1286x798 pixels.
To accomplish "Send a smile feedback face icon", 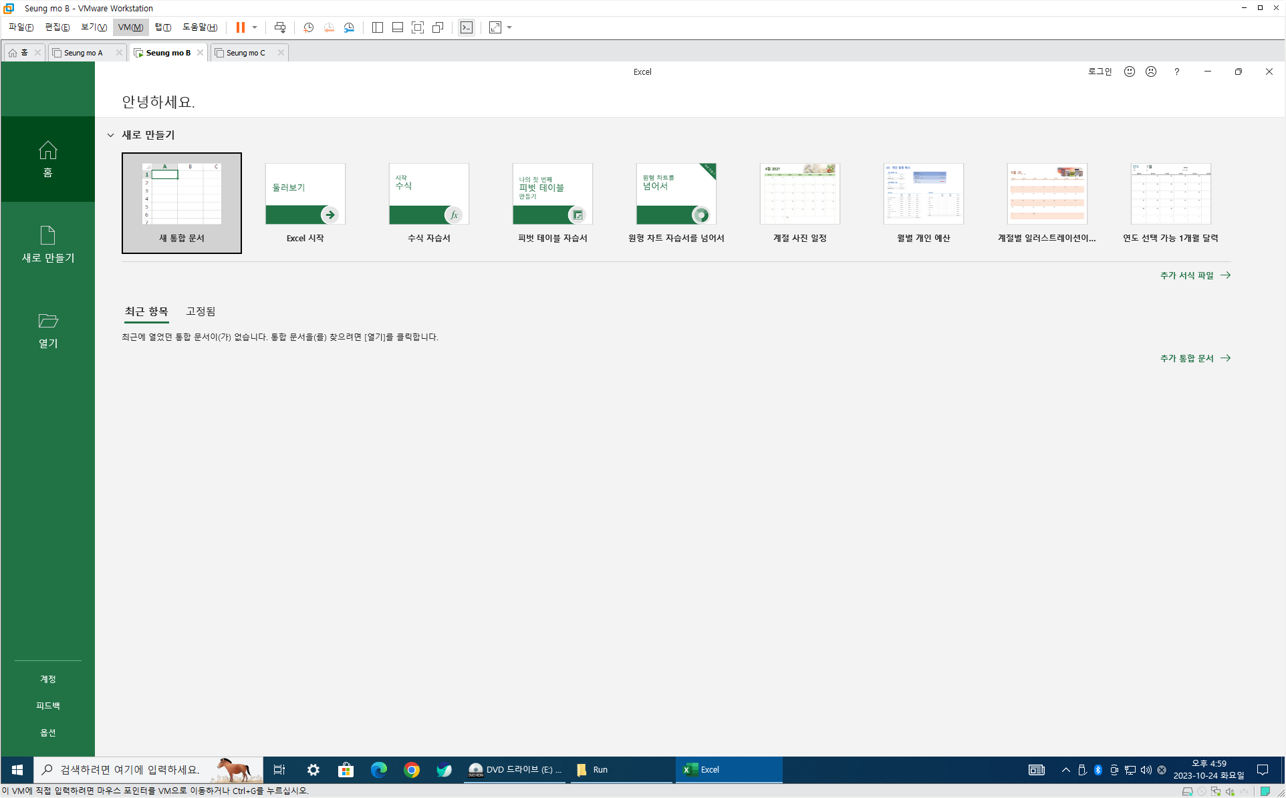I will point(1129,72).
